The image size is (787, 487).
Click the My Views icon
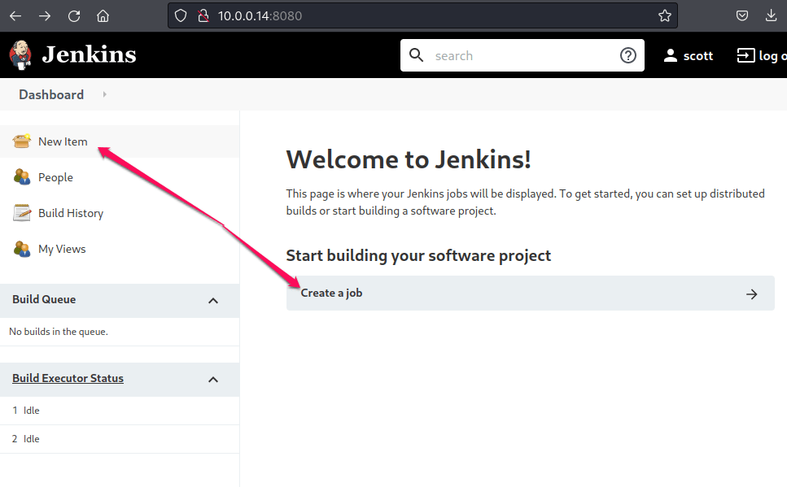21,248
